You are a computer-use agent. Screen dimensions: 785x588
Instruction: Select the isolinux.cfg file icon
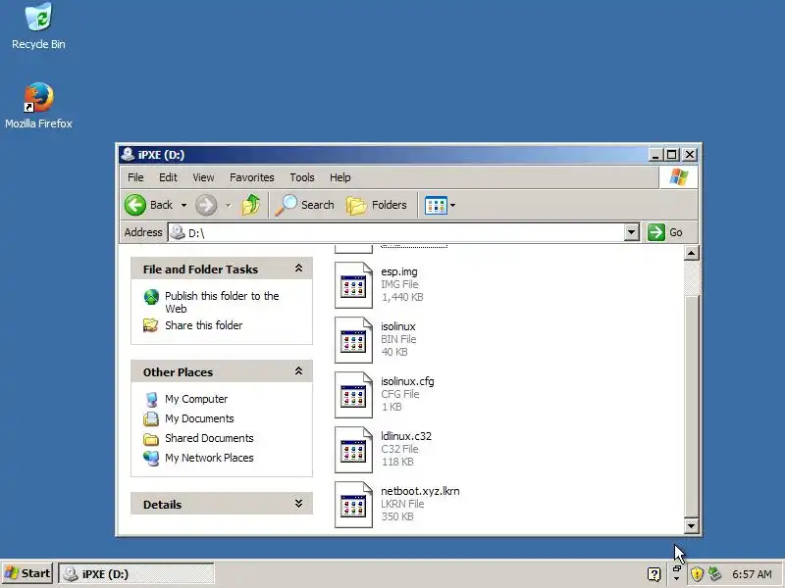353,395
